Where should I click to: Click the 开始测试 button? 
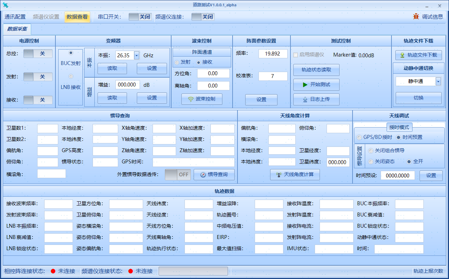click(316, 85)
